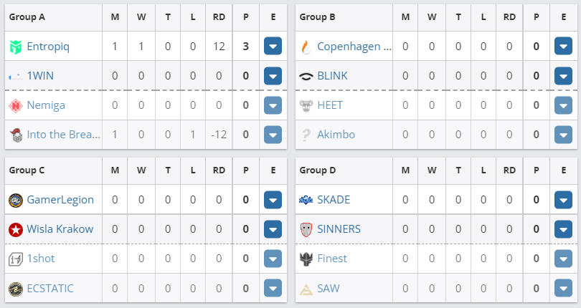Click the Copenhagen Flames flame logo
The height and width of the screenshot is (308, 581).
pyautogui.click(x=306, y=47)
